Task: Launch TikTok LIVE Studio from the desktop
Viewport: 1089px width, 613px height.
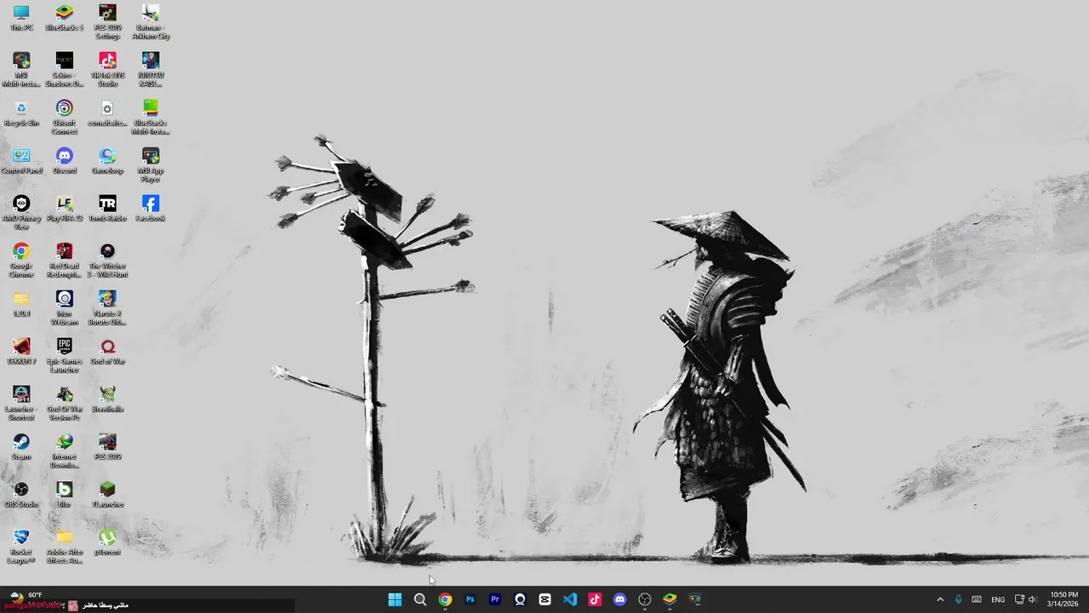Action: 107,70
